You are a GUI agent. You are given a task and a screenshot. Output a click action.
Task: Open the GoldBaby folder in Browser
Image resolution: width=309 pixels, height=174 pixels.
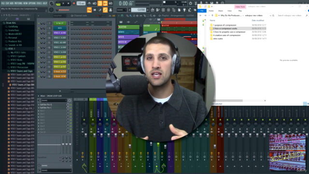click(13, 27)
